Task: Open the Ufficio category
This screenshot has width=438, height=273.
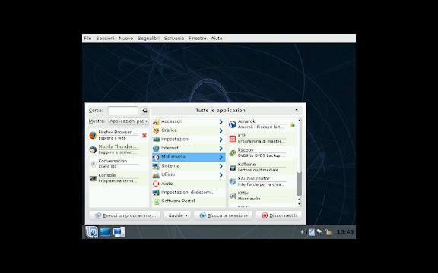Action: tap(189, 174)
